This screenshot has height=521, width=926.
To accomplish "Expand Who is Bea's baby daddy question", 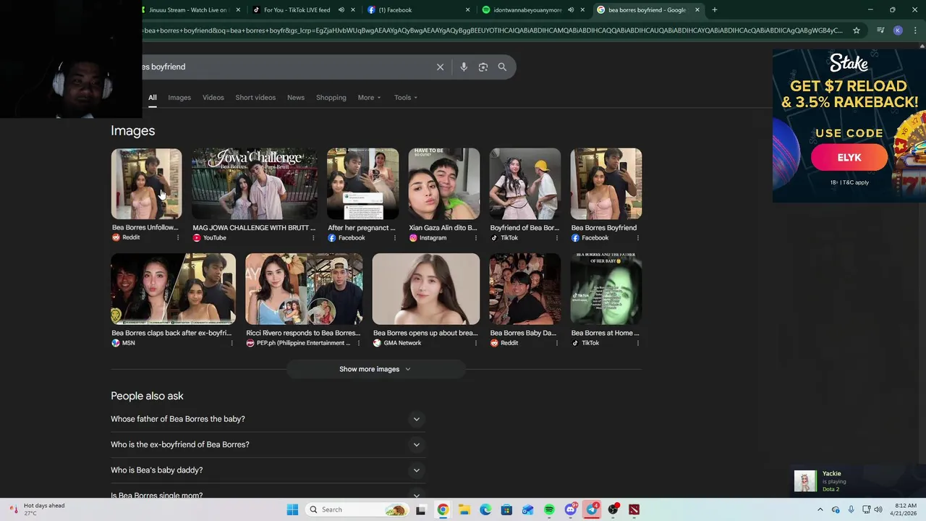I will 268,470.
